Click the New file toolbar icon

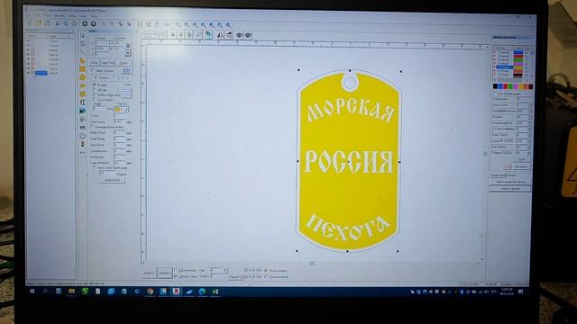click(x=30, y=23)
